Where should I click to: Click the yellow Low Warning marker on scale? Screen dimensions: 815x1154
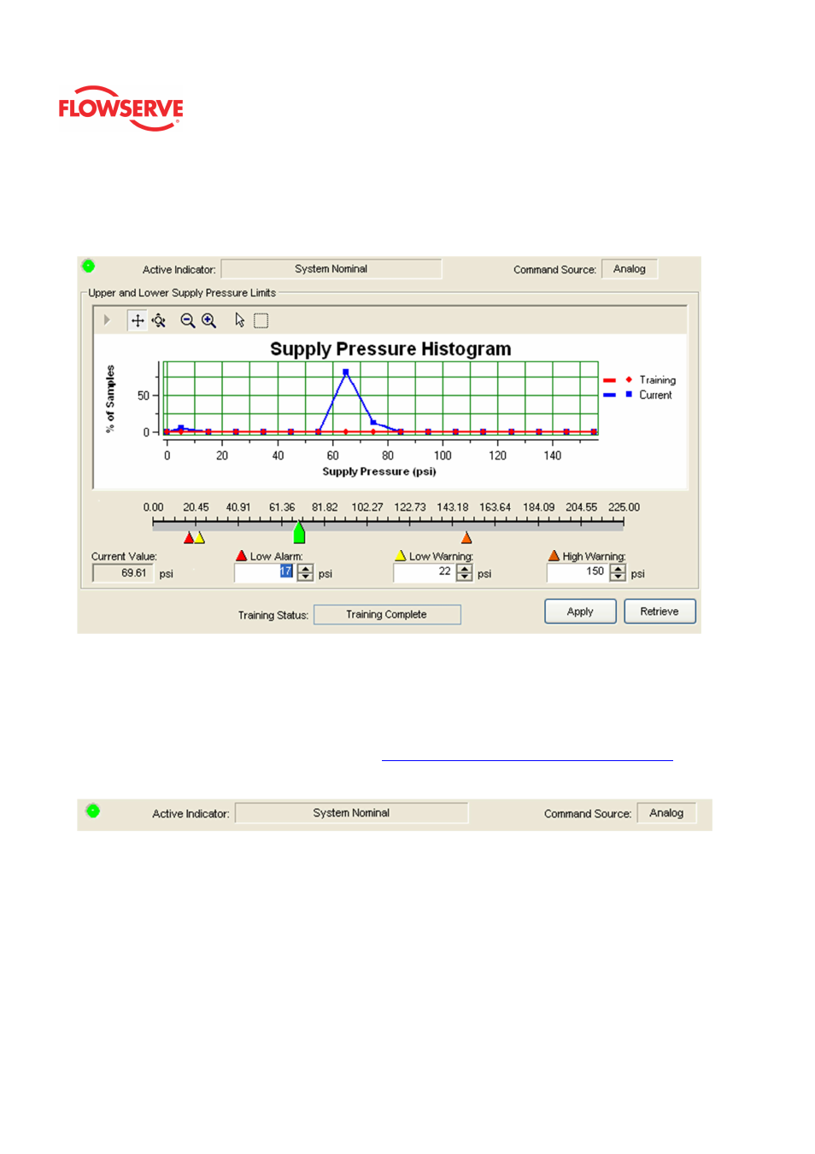pyautogui.click(x=199, y=538)
